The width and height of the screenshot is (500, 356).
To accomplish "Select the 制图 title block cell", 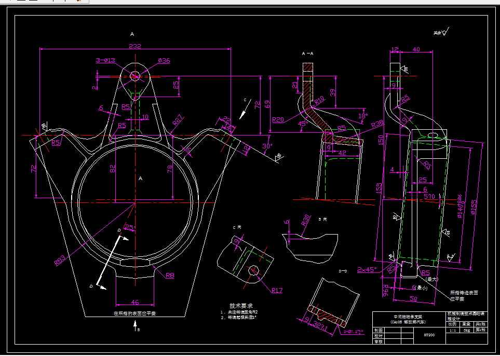I will [379, 330].
